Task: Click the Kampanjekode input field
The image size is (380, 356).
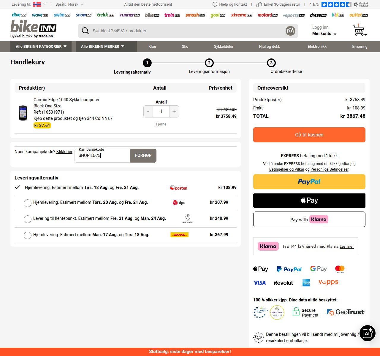Action: tap(102, 155)
